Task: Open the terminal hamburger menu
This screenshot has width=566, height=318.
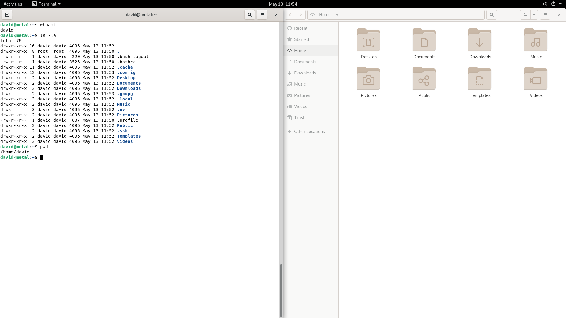Action: point(262,15)
